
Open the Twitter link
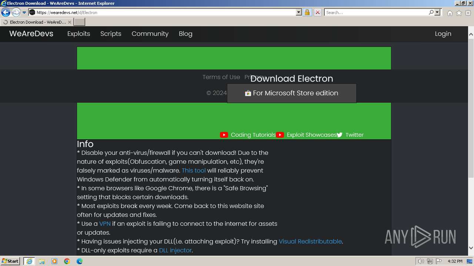pyautogui.click(x=355, y=135)
